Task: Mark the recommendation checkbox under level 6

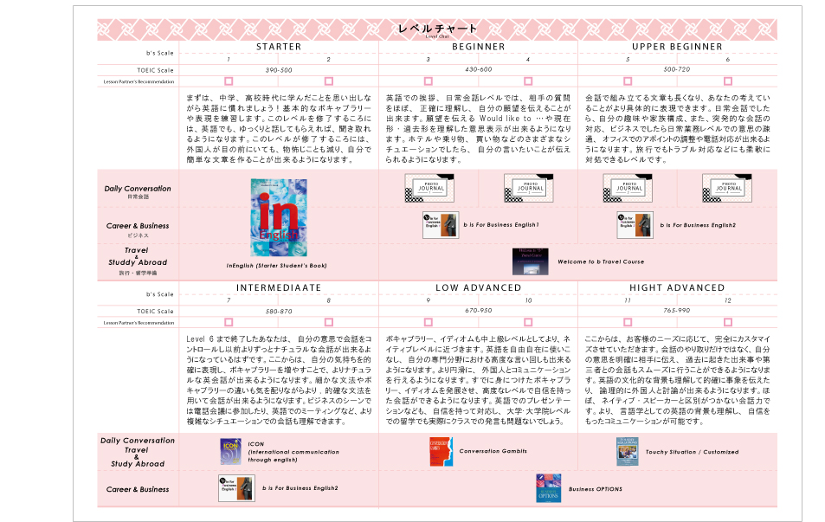Action: click(728, 81)
